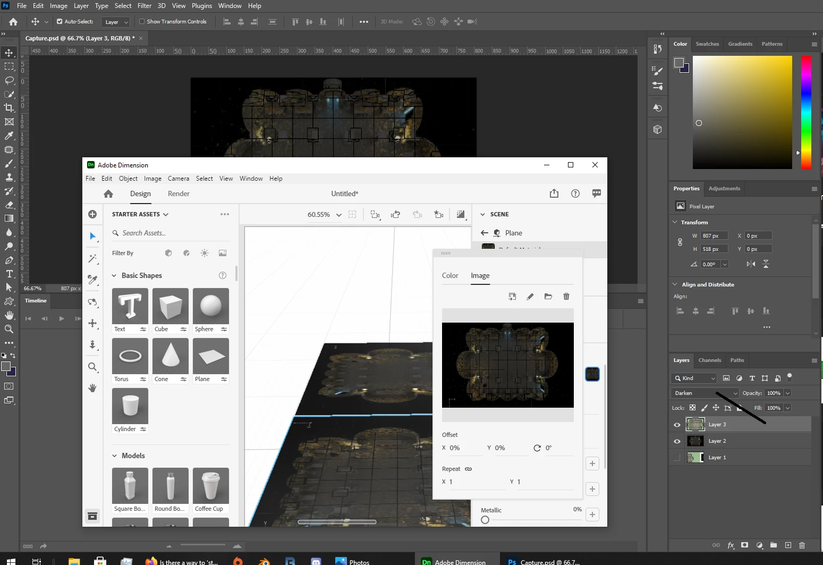This screenshot has height=565, width=823.
Task: Click the Layer 3 thumbnail
Action: 695,425
